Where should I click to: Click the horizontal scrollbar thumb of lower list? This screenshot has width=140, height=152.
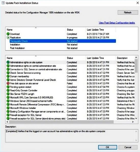click(x=61, y=122)
